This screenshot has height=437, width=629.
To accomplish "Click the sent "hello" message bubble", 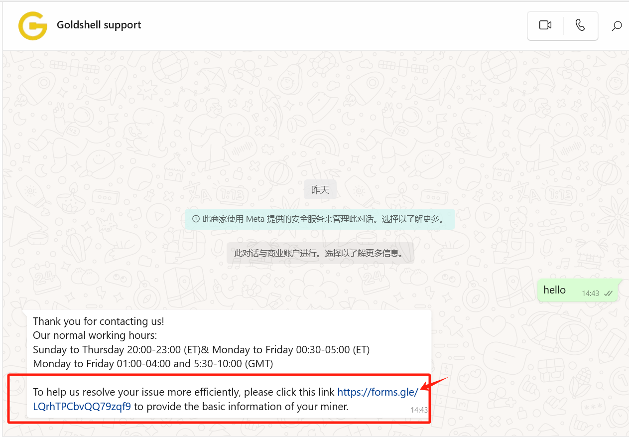I will (578, 291).
